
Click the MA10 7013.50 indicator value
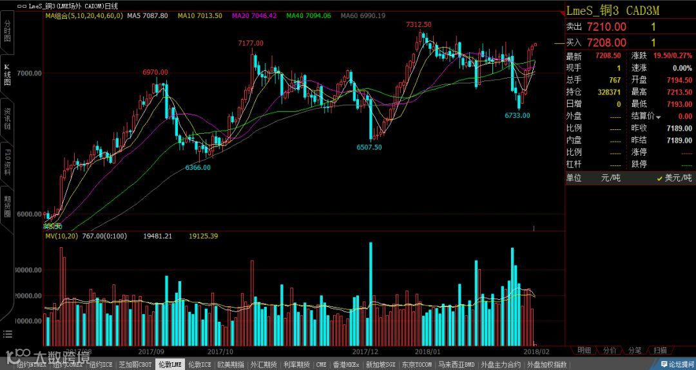coord(200,15)
